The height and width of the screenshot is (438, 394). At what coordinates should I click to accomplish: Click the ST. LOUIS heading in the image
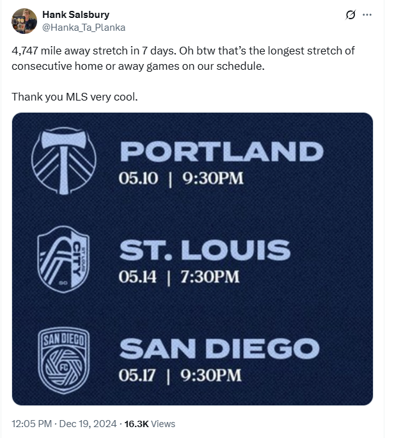click(x=205, y=250)
